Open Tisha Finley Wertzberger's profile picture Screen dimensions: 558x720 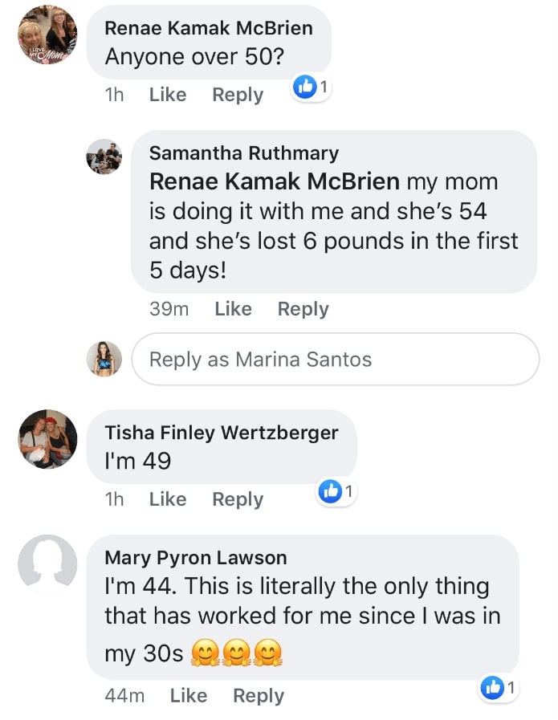pyautogui.click(x=47, y=439)
